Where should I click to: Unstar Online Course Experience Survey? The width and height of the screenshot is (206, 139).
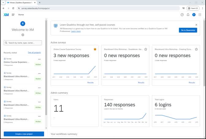pos(95,49)
